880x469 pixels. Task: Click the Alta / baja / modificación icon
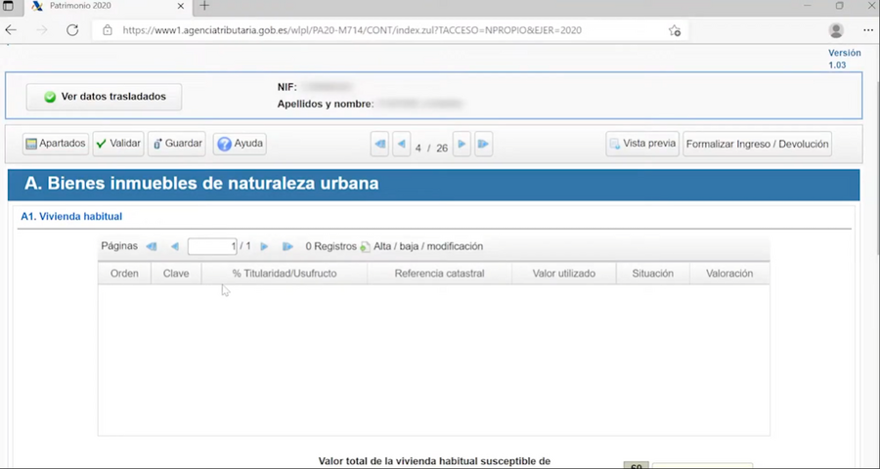click(366, 247)
